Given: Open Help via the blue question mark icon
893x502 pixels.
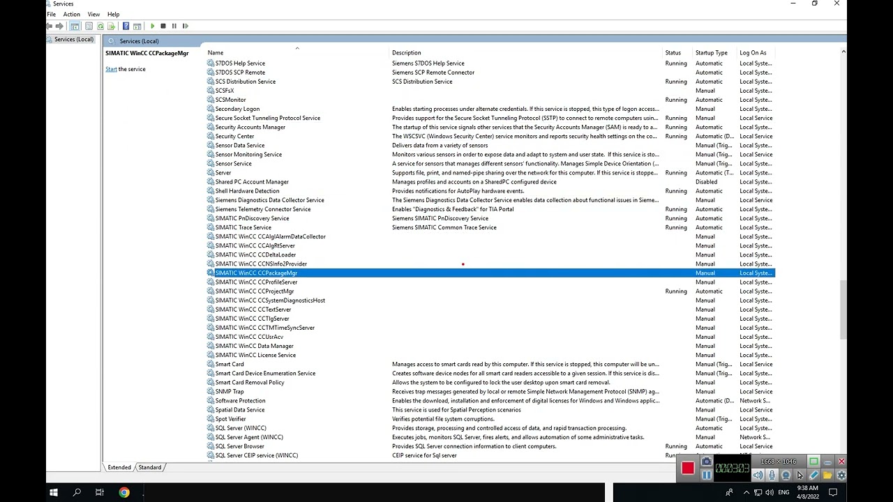Looking at the screenshot, I should click(126, 26).
